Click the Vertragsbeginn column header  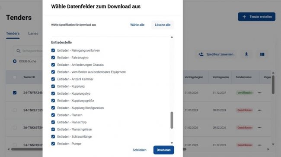pos(194,77)
